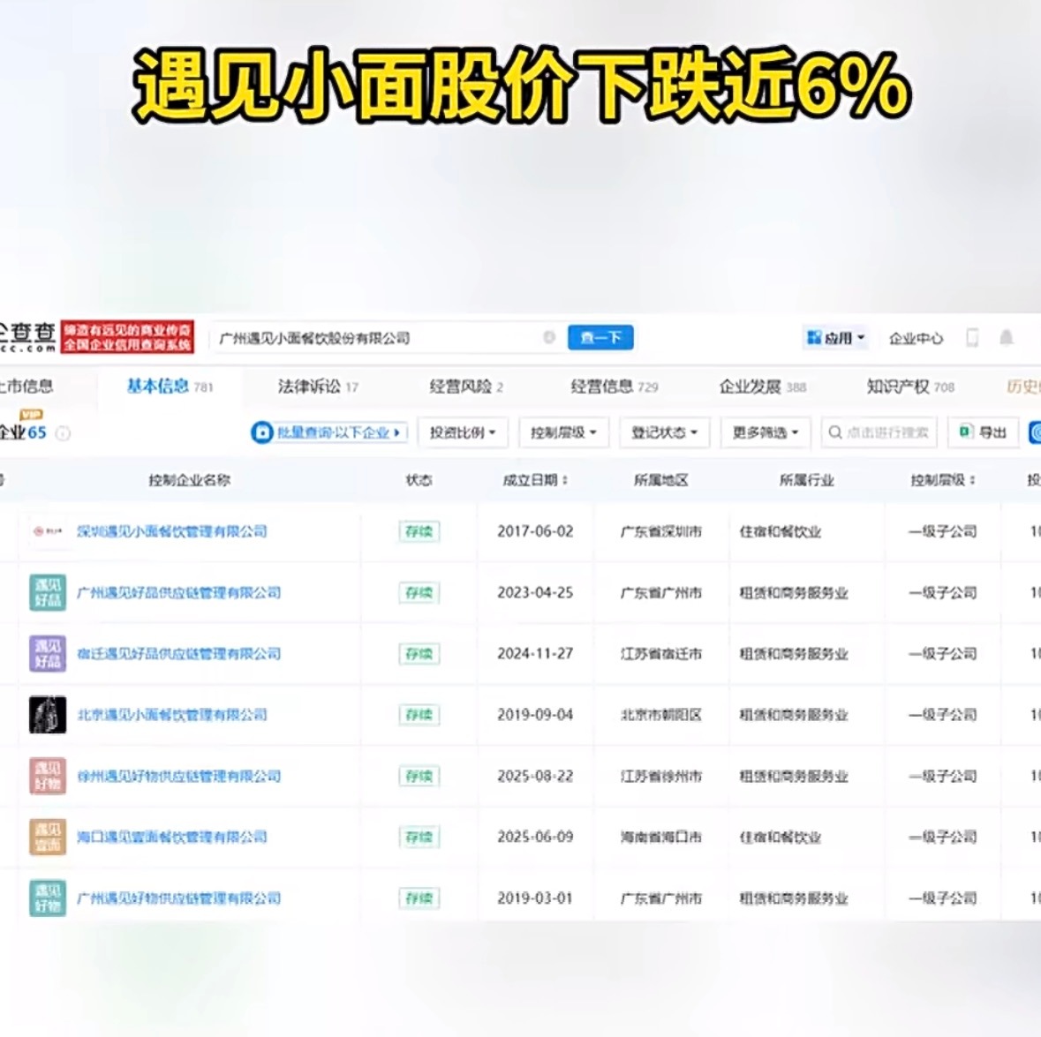1041x1037 pixels.
Task: Click the 批量查询 round blue icon
Action: click(262, 432)
